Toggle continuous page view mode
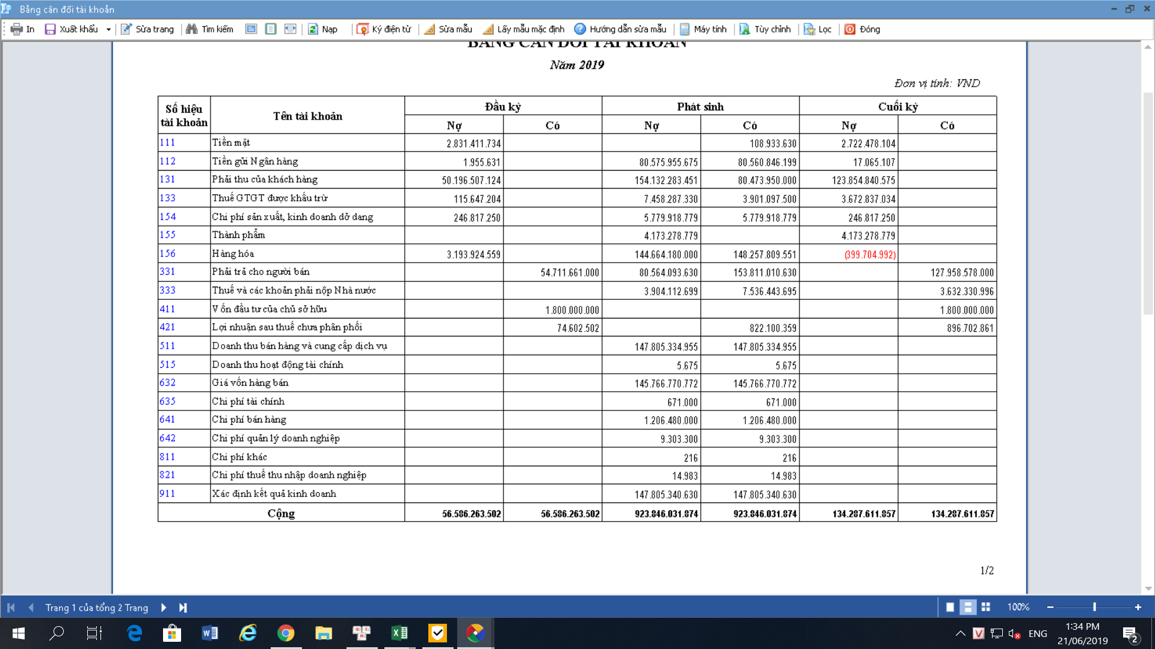This screenshot has width=1155, height=649. click(967, 607)
